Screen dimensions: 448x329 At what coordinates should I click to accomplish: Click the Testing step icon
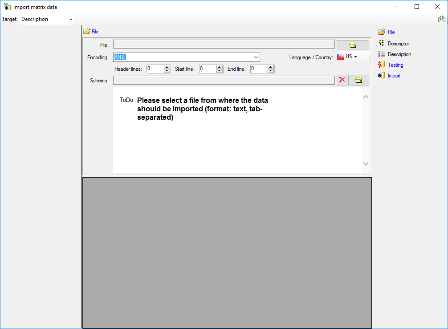pos(381,65)
